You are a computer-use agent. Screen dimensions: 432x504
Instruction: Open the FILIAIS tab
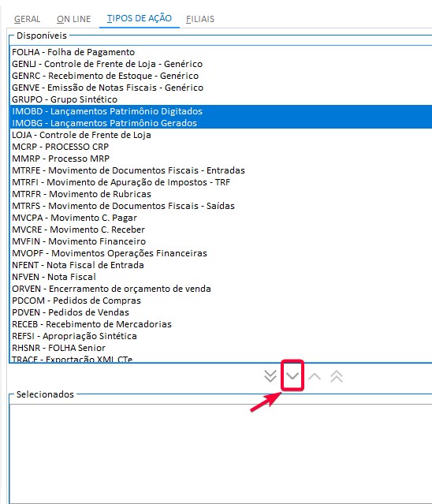200,19
